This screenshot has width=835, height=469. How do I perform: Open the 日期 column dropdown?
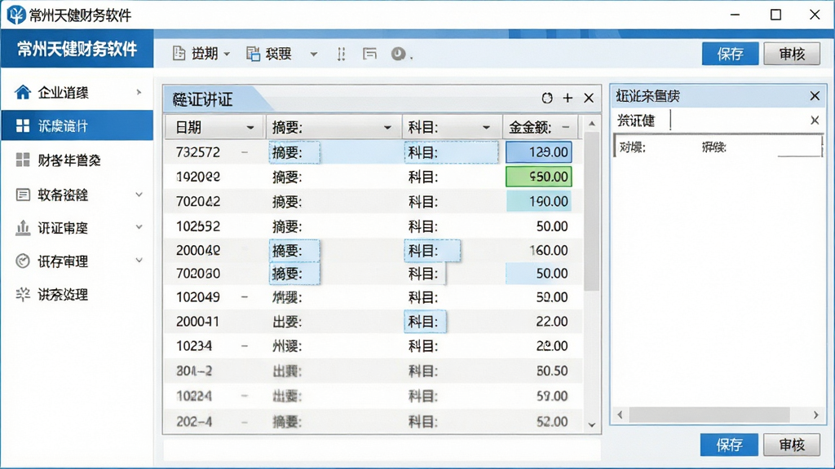(250, 128)
